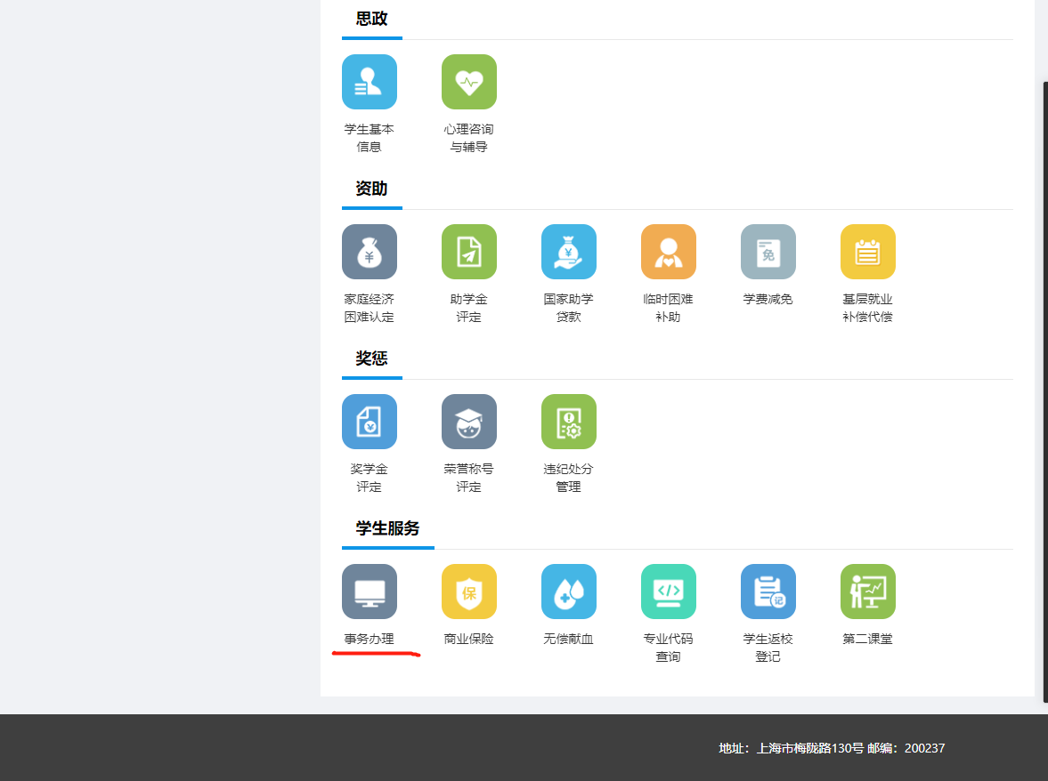
Task: Select the 专业代码查询 code icon
Action: (x=669, y=592)
